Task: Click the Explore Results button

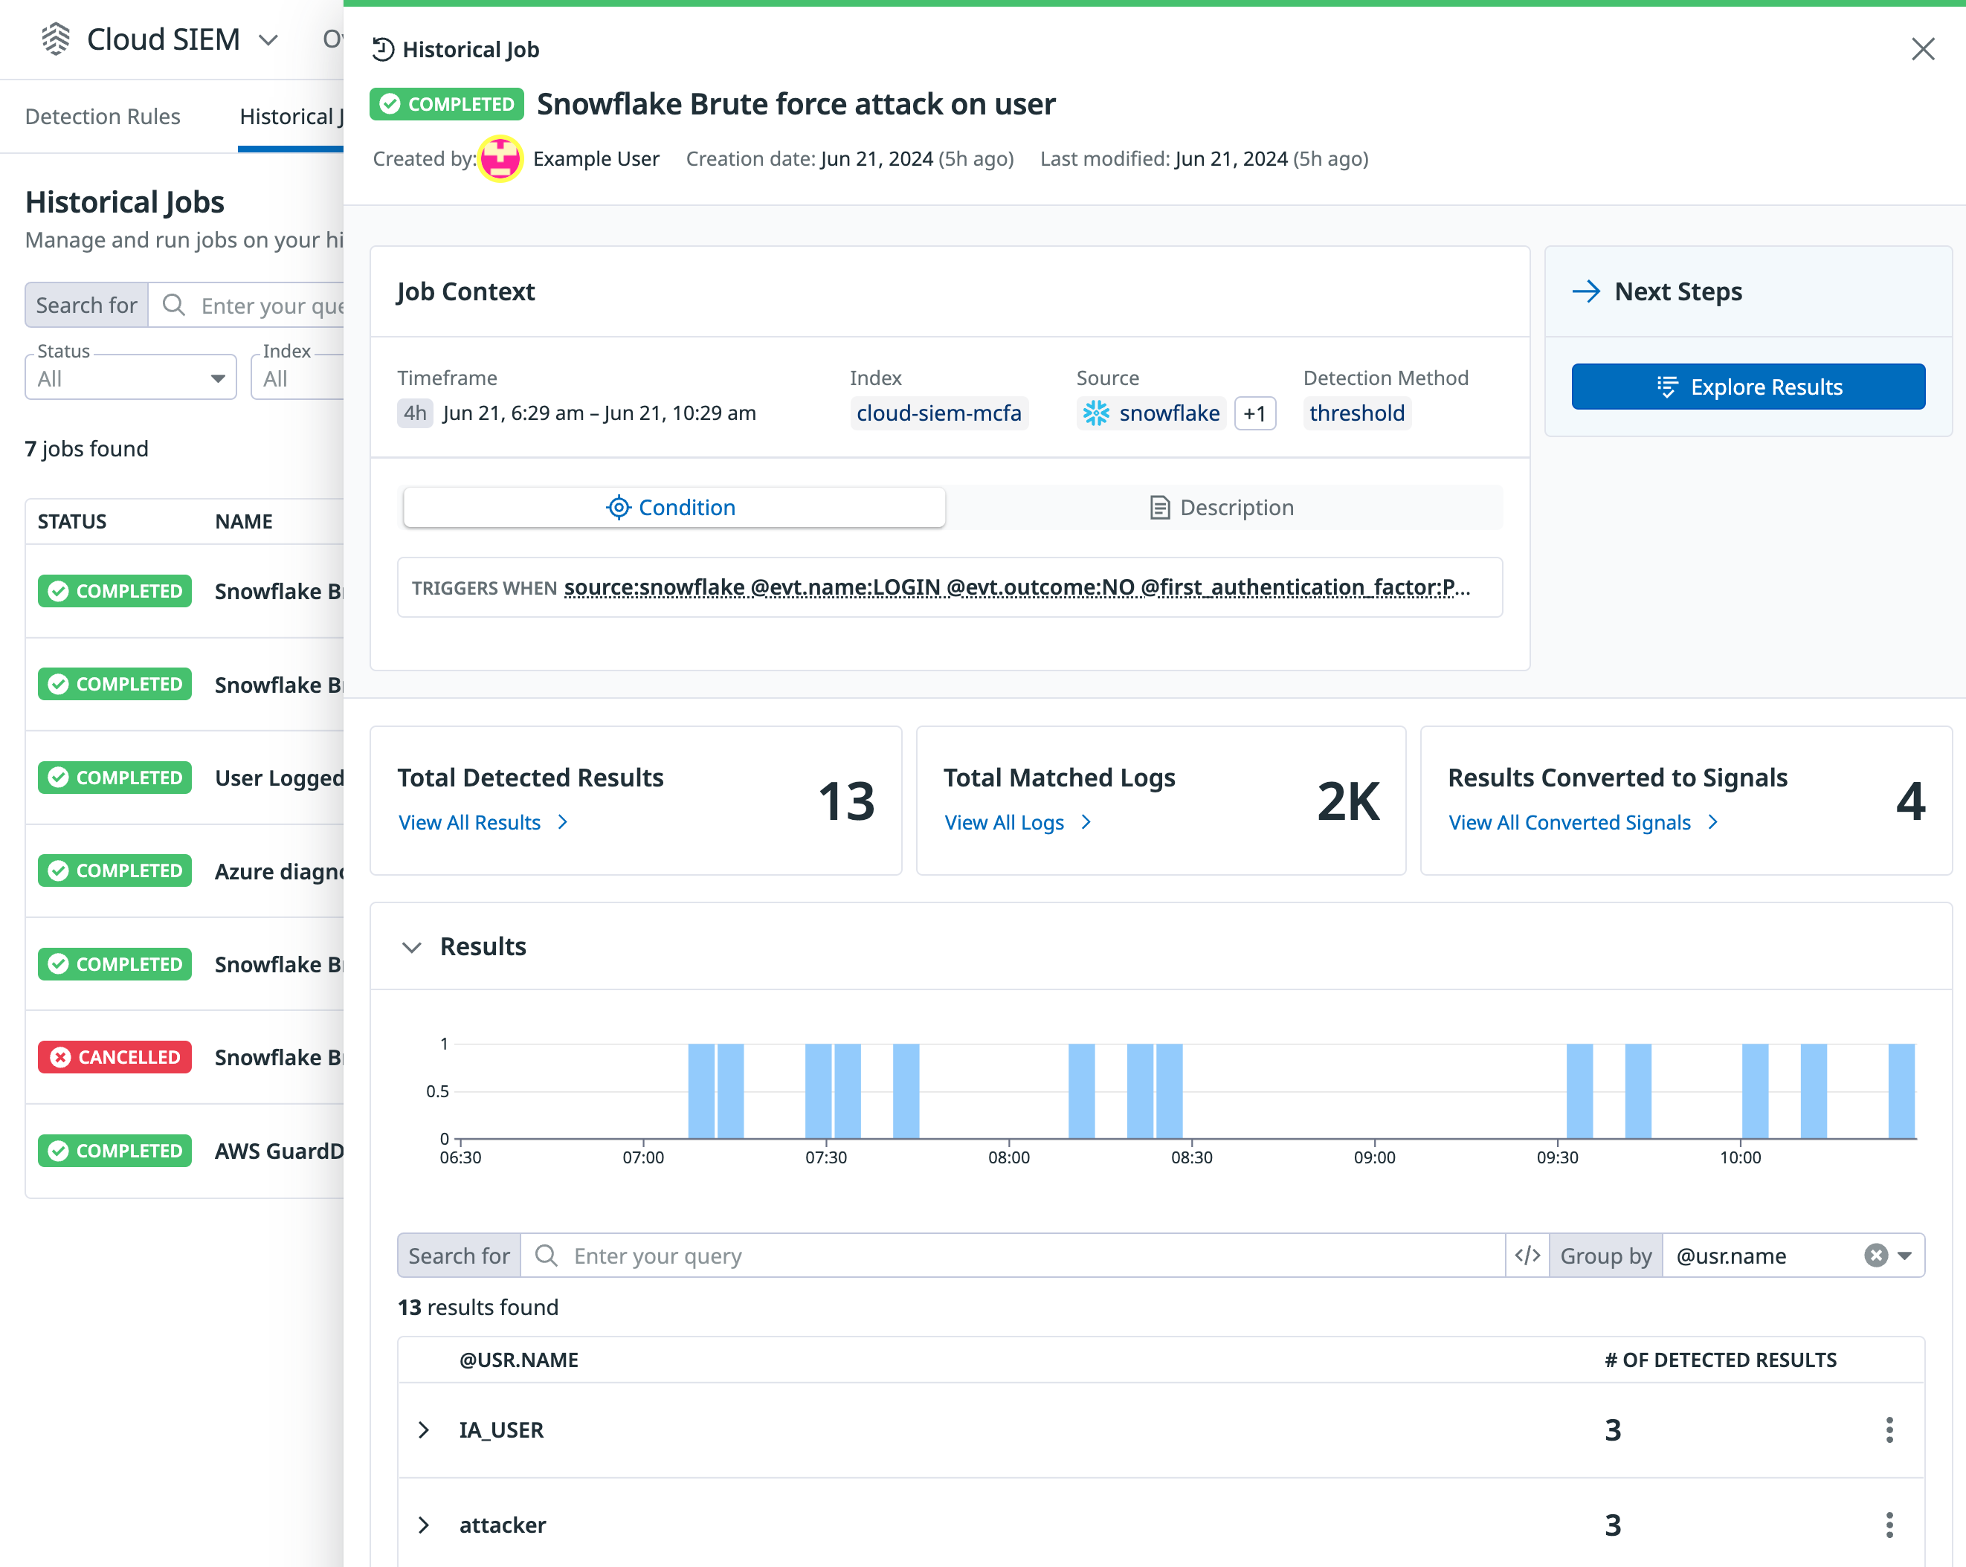Action: point(1747,387)
